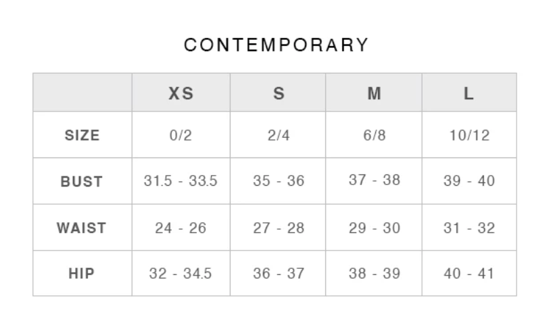The height and width of the screenshot is (331, 547).
Task: Click the 10/12 size cell
Action: click(x=469, y=135)
